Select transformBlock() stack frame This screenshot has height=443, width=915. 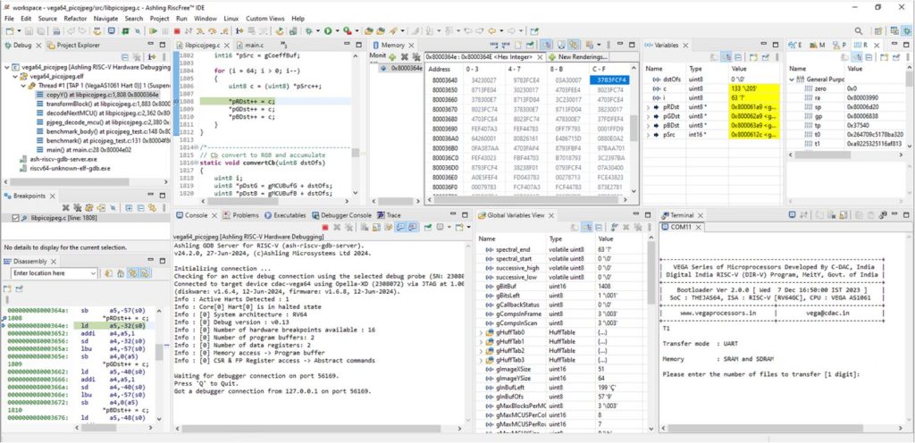pos(105,104)
